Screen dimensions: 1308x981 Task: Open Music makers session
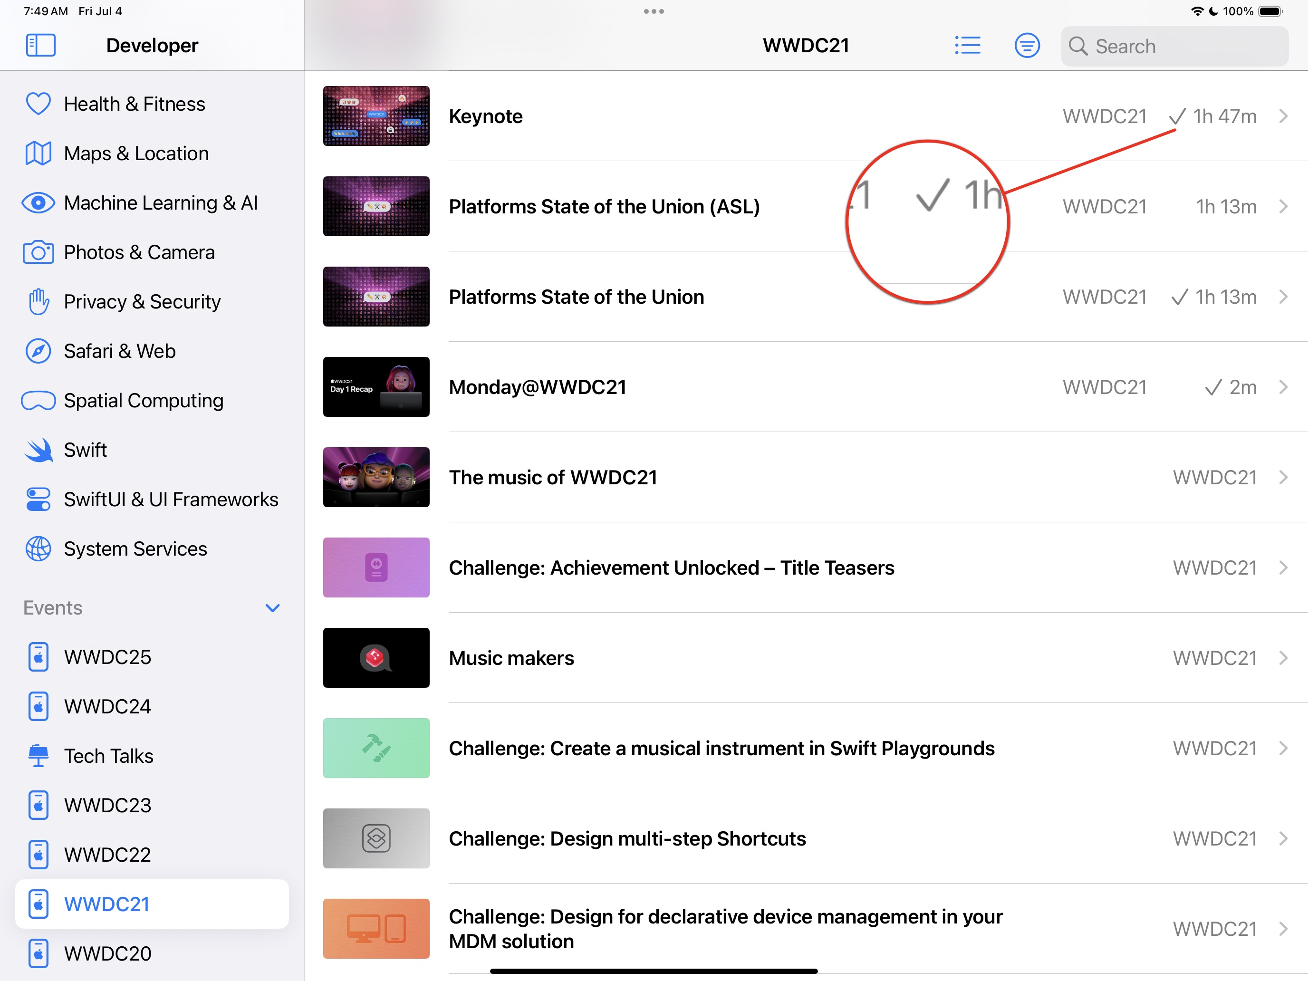pos(806,657)
